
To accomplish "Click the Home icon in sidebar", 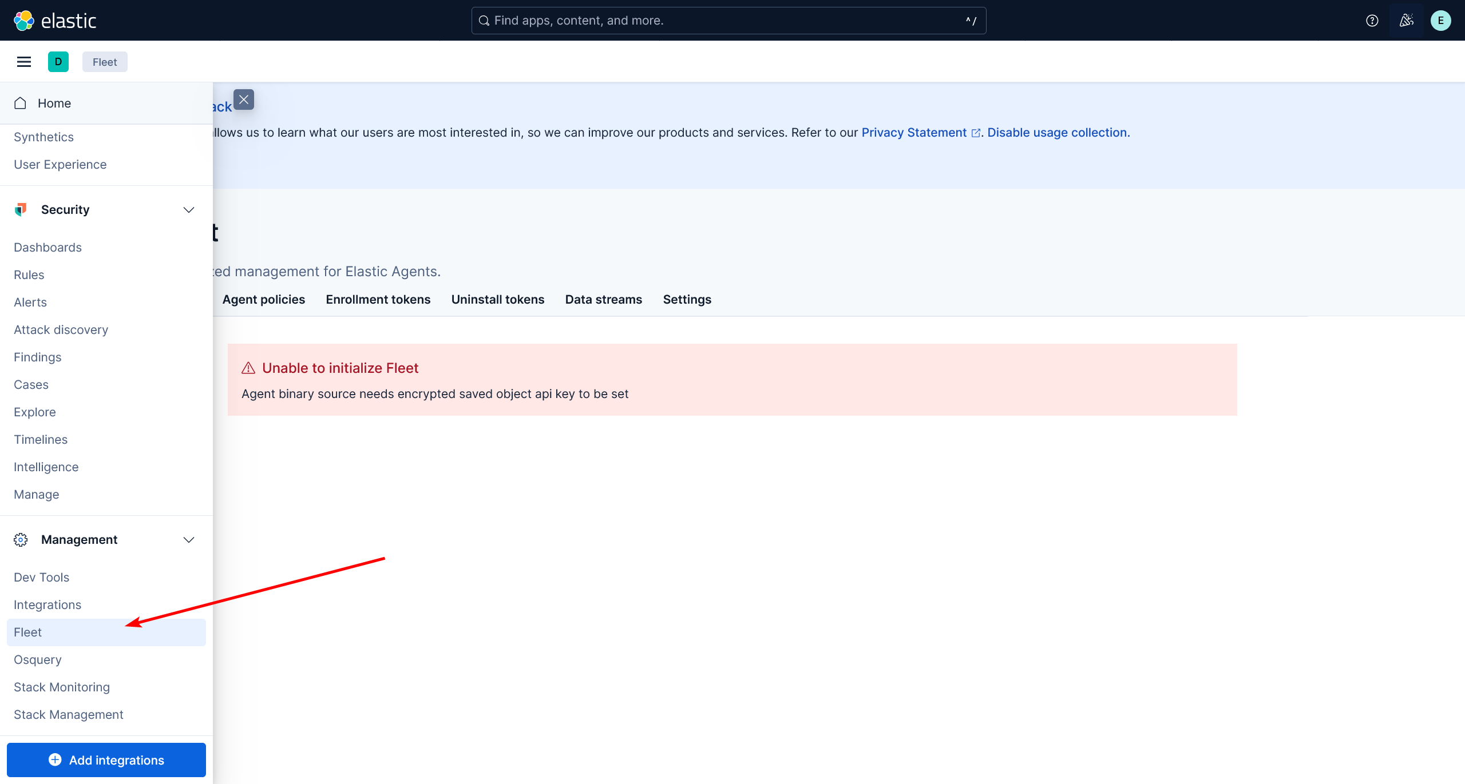I will click(x=21, y=103).
